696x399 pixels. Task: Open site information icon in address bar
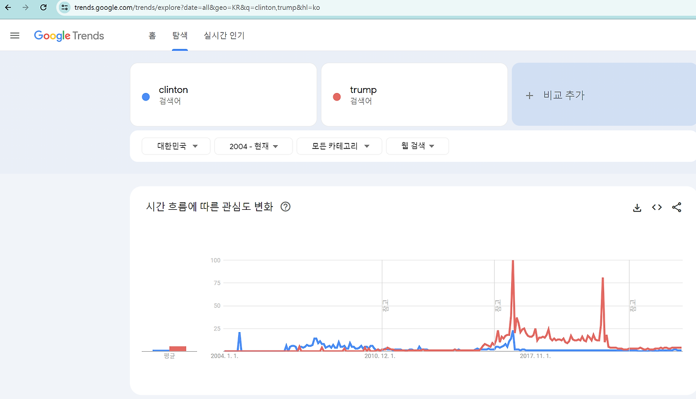(x=64, y=8)
